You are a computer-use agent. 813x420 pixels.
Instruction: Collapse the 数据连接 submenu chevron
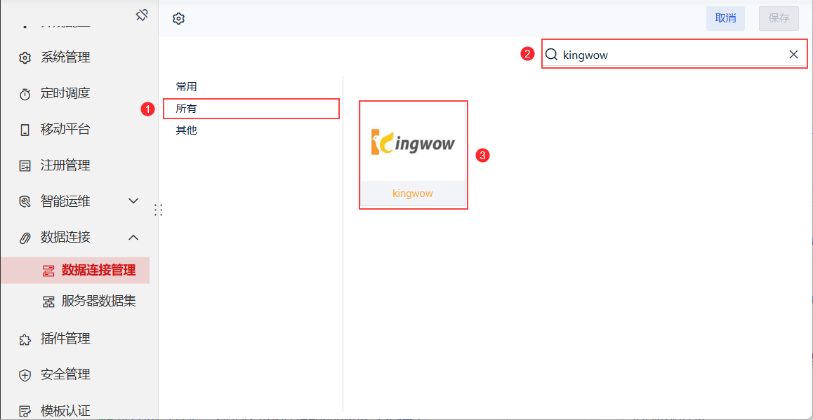pyautogui.click(x=133, y=238)
